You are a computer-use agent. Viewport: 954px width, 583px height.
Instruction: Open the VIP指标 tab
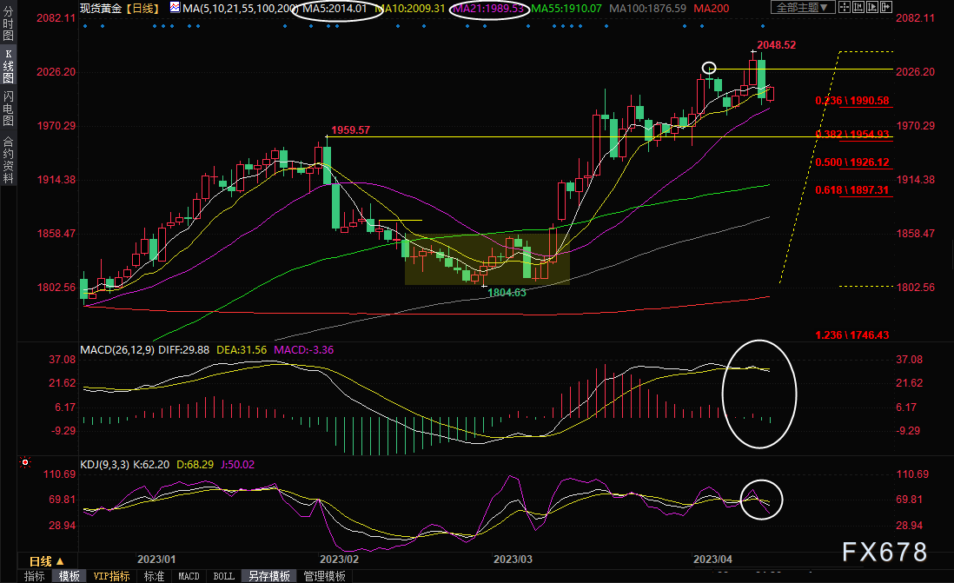pos(111,576)
